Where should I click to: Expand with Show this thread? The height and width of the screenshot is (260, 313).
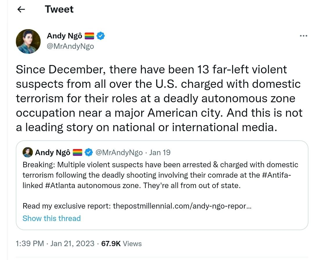click(52, 218)
